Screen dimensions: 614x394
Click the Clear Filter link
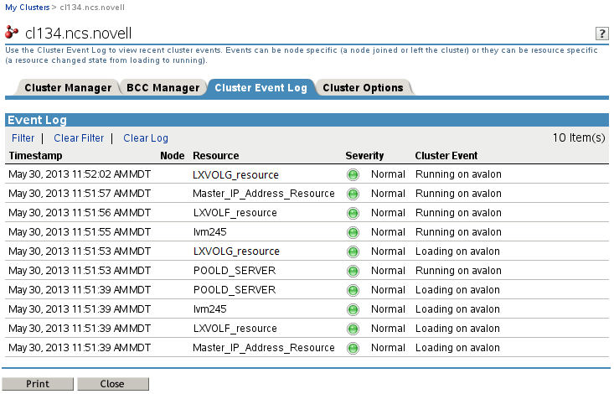79,138
